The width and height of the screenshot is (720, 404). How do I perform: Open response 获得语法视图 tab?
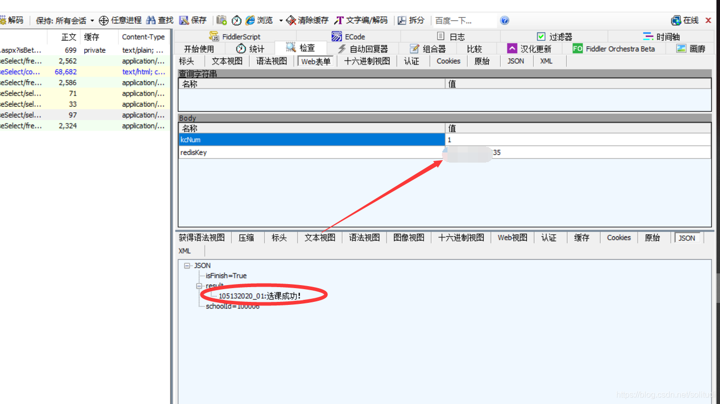pos(202,237)
